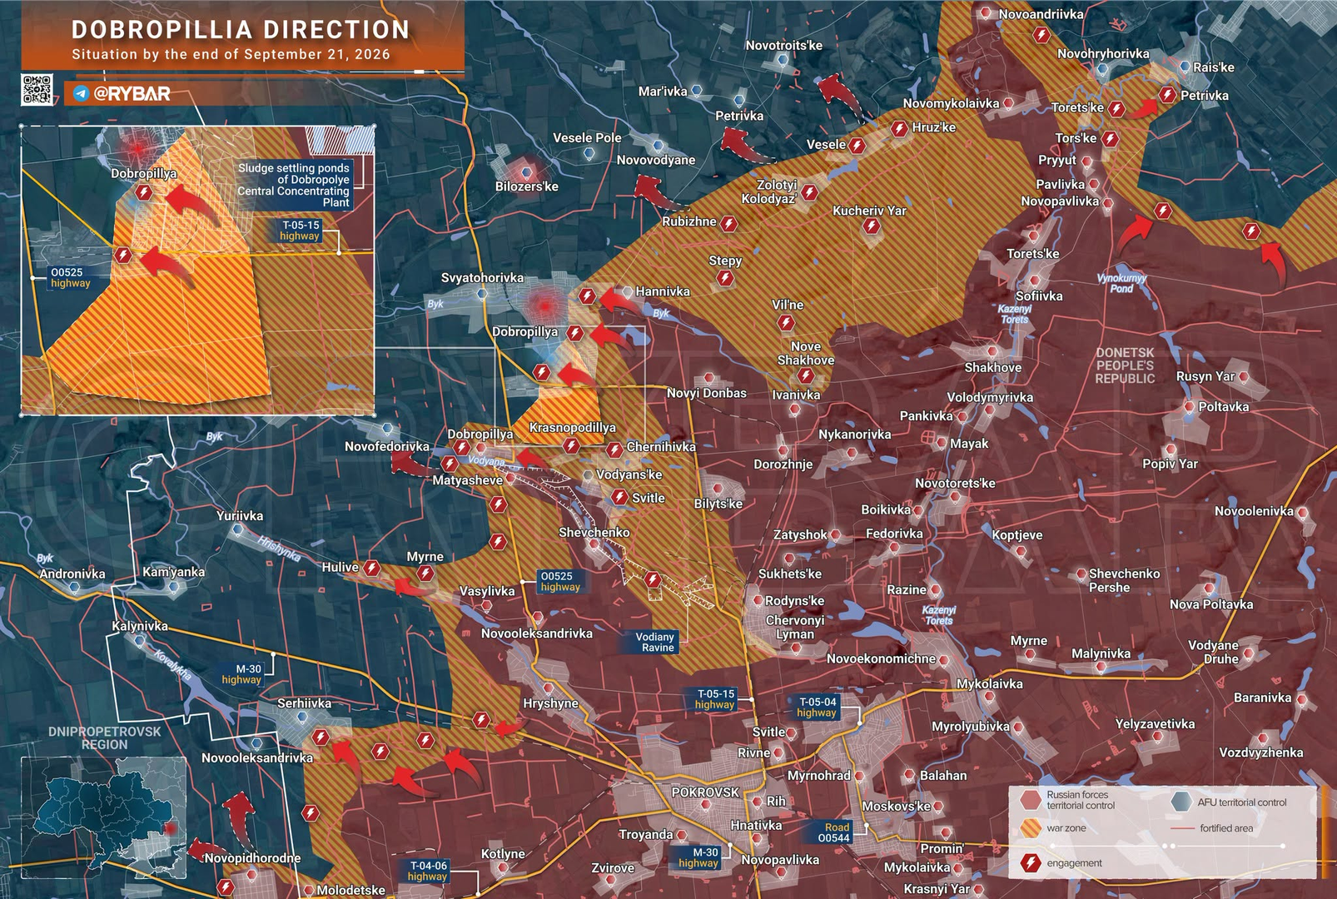1337x899 pixels.
Task: Click the T-05-15 highway label near Pokrovsk
Action: (x=716, y=699)
